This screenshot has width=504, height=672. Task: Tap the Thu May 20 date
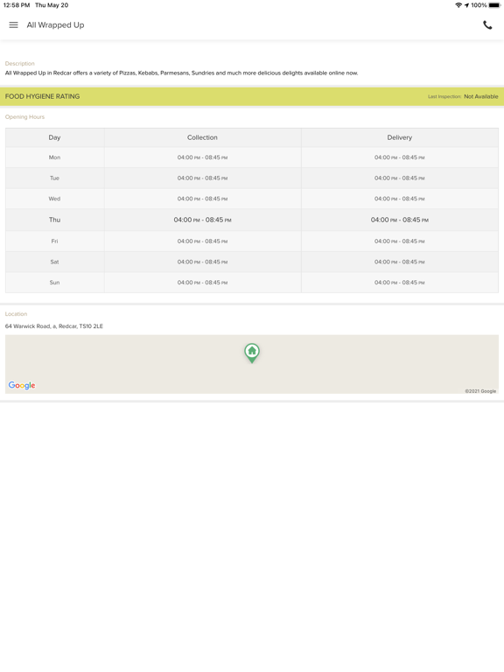click(52, 5)
